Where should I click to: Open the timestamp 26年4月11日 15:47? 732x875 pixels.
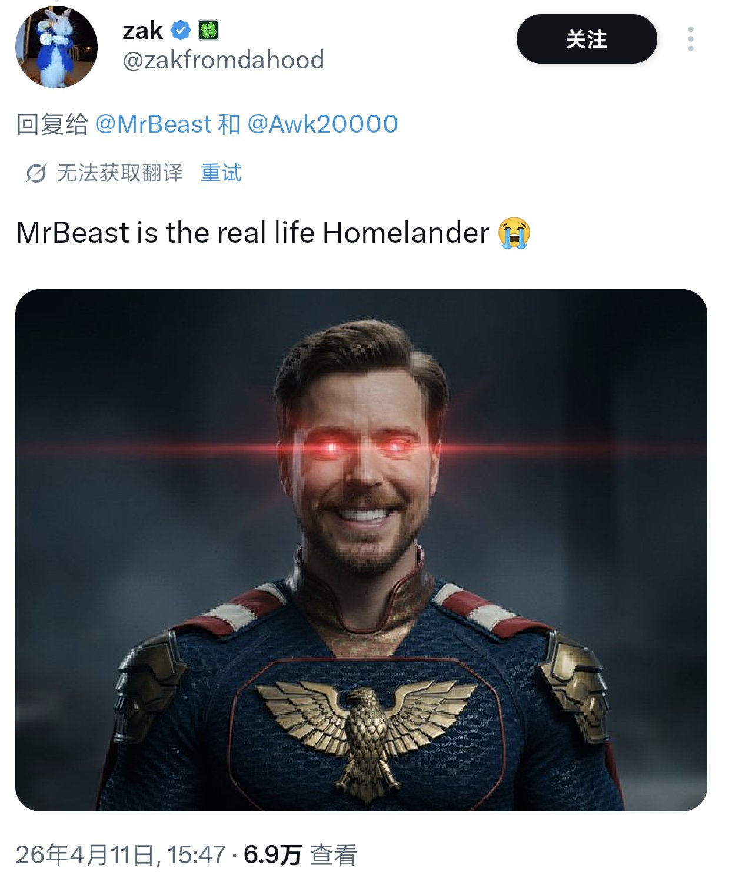click(x=121, y=855)
